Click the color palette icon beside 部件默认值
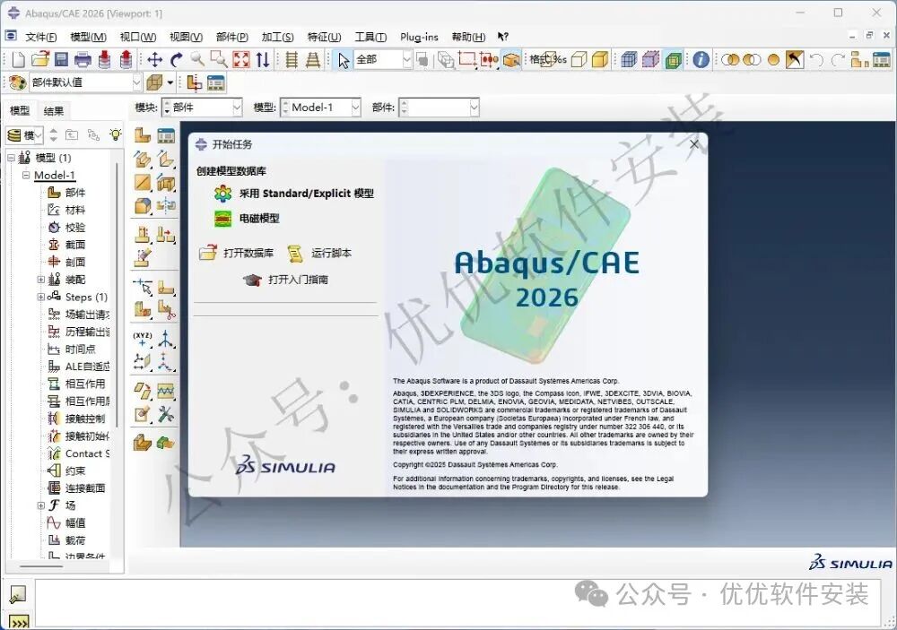Screen dimensions: 897x630 (x=18, y=82)
